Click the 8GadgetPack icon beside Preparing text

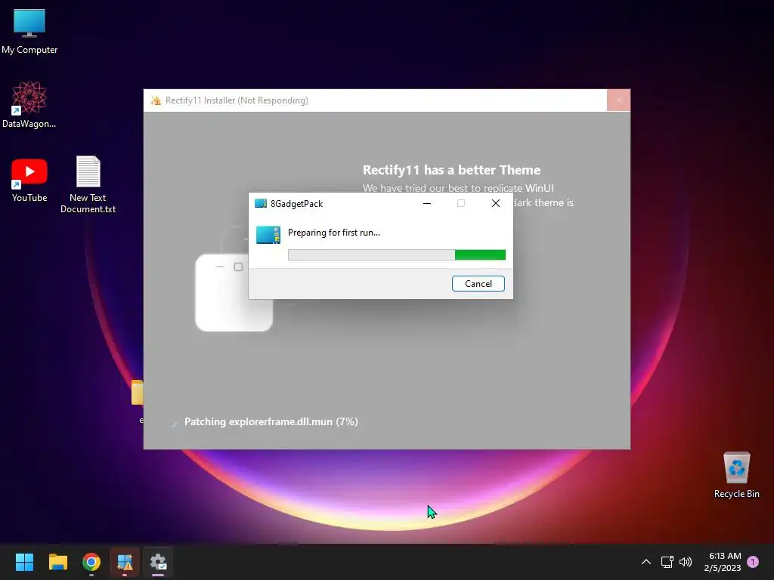pos(268,235)
